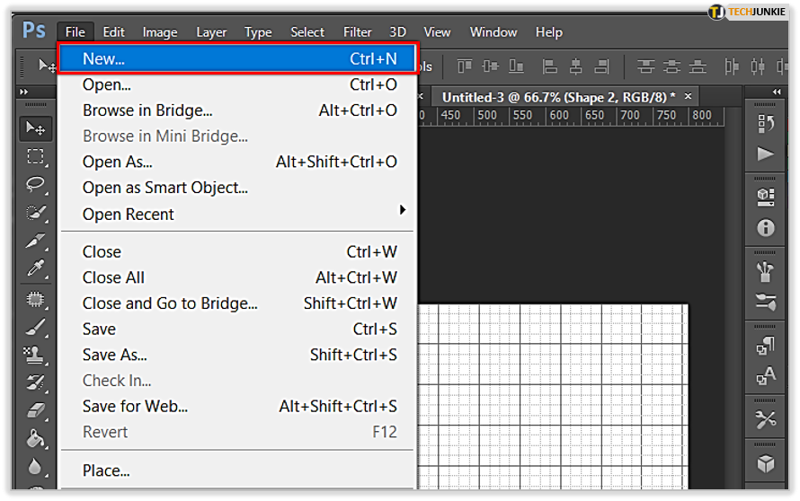Screen dimensions: 800x501
Task: Select the Spot Healing Brush tool
Action: 35,299
